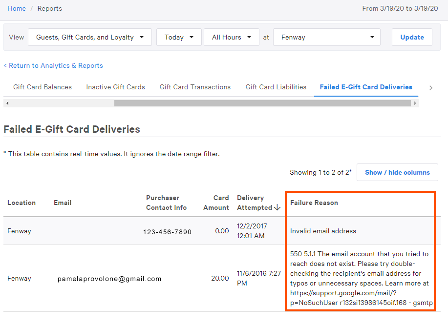Switch to the Gift Card Transactions tab

click(x=195, y=87)
